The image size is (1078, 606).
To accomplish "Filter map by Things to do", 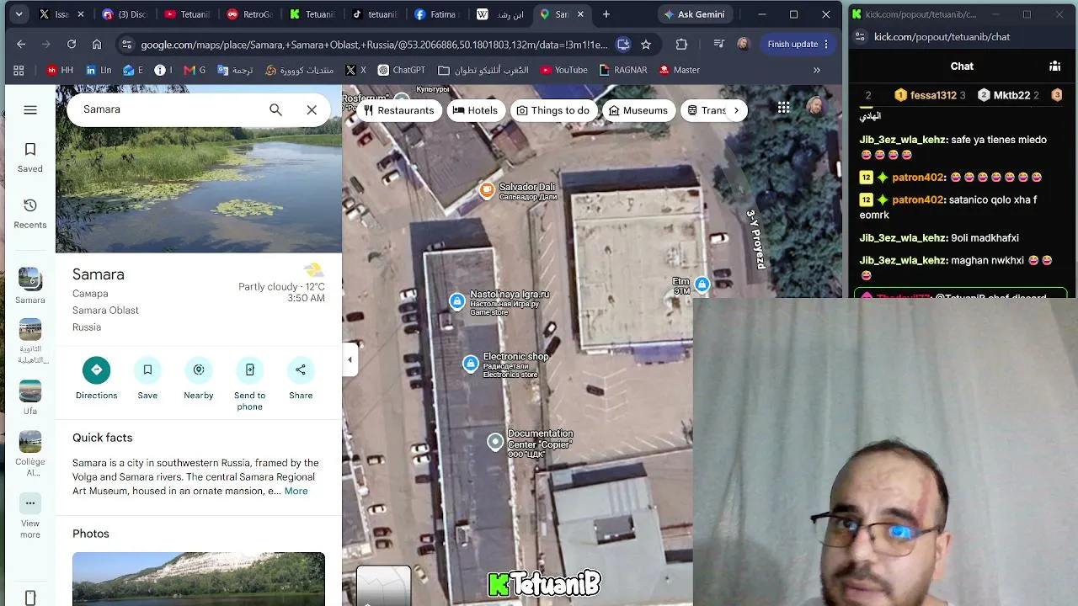I will click(552, 110).
